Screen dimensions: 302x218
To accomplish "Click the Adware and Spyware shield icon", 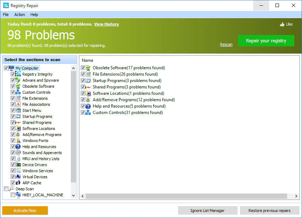I will click(x=18, y=80).
